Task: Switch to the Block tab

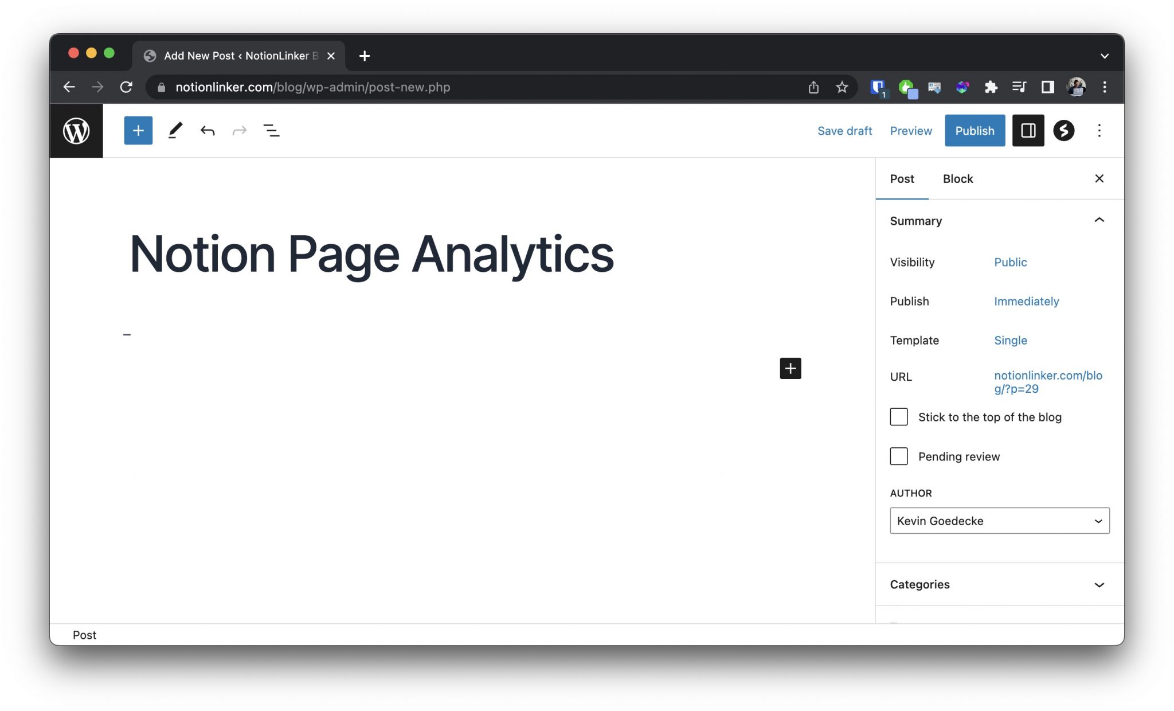Action: [957, 178]
